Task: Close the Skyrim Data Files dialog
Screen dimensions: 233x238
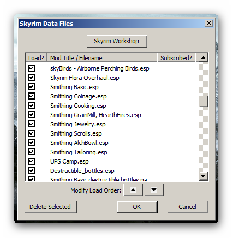Action: (209, 24)
